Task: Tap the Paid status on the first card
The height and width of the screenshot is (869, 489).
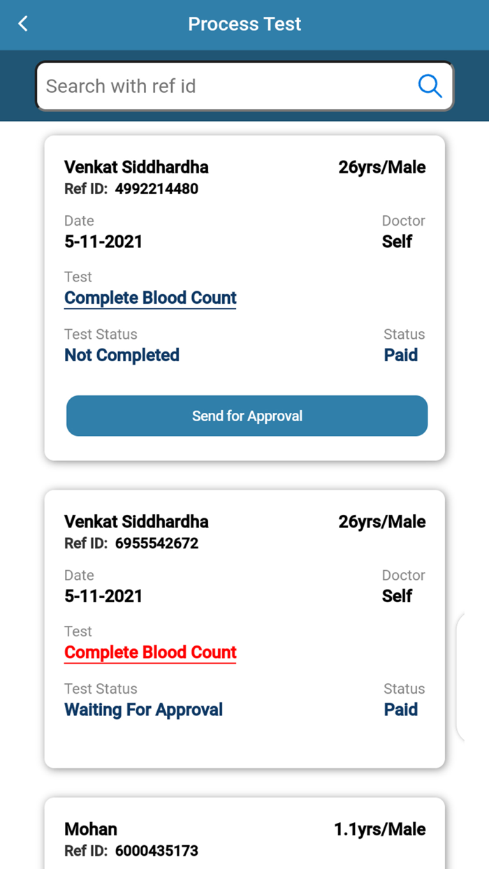Action: (x=400, y=355)
